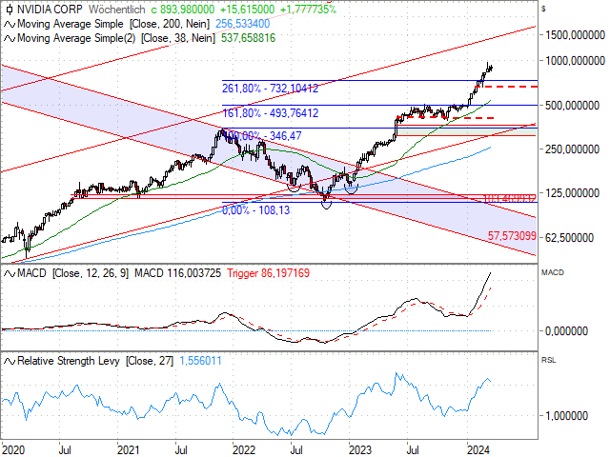Click the RSL axis 1,000000 label
Image resolution: width=610 pixels, height=457 pixels.
(566, 416)
